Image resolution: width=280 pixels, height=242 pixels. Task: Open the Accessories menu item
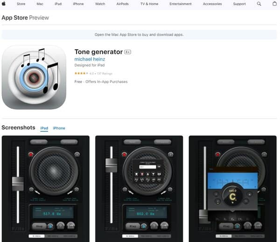tap(212, 4)
